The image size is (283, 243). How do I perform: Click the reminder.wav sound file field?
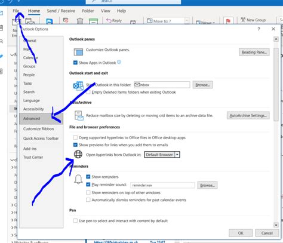pos(162,185)
